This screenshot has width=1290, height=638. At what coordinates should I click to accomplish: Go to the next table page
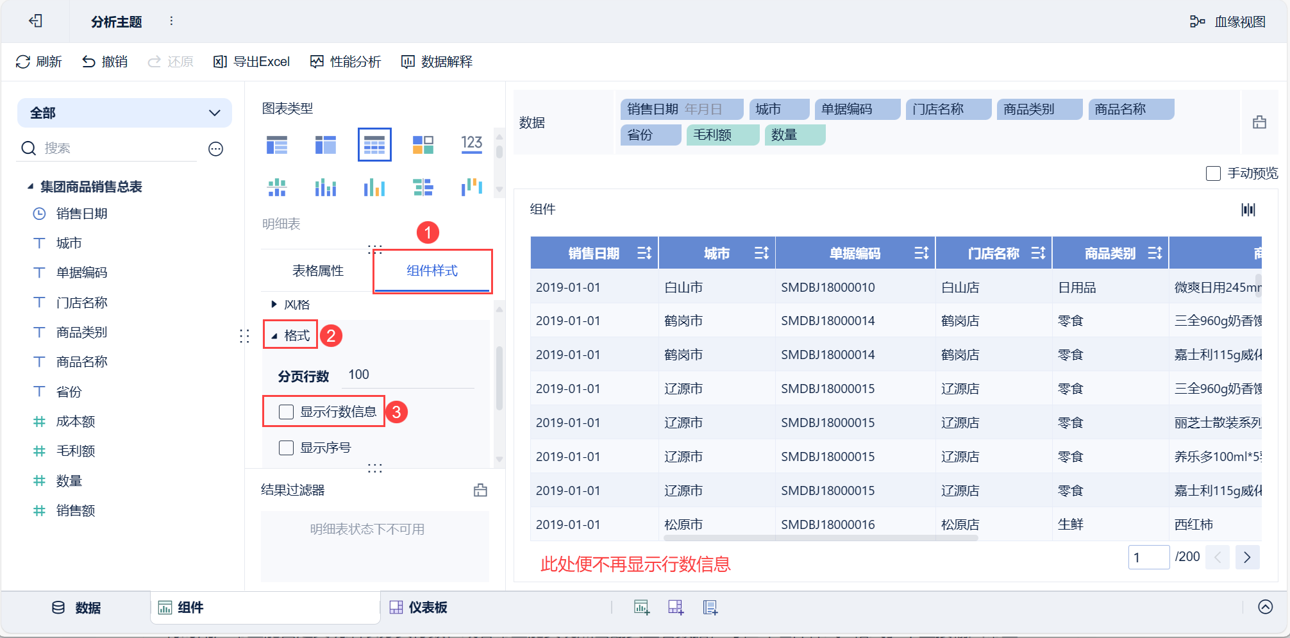1247,557
